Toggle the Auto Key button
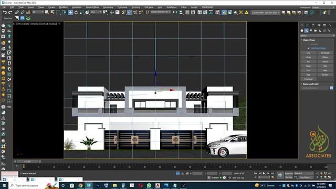 click(289, 173)
